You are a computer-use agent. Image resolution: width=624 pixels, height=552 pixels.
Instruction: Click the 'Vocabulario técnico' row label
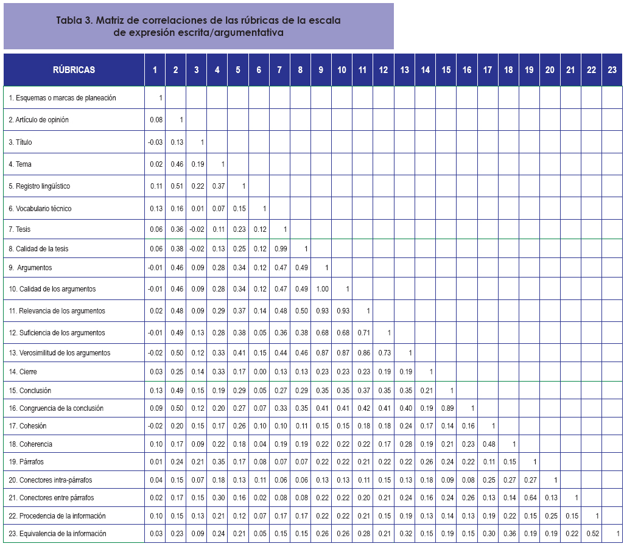click(x=40, y=209)
